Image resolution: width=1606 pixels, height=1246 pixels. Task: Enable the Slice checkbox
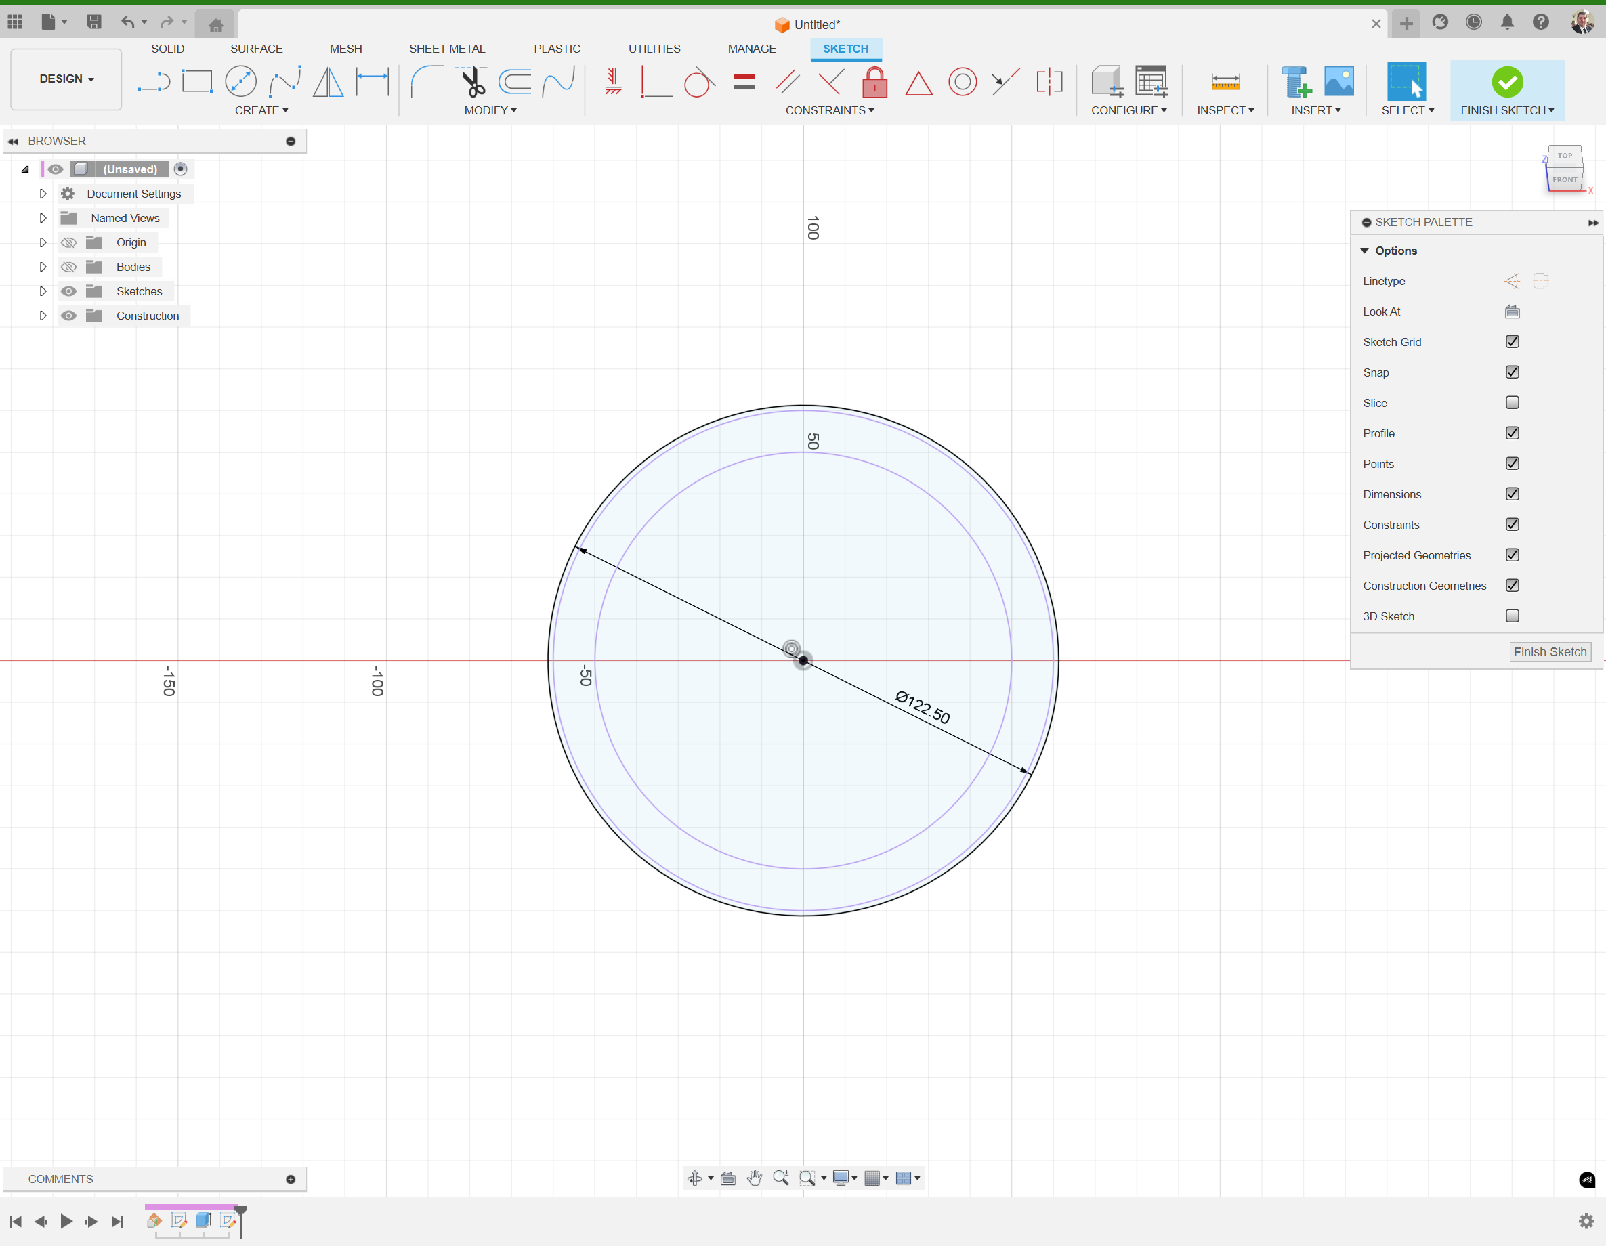pos(1512,403)
